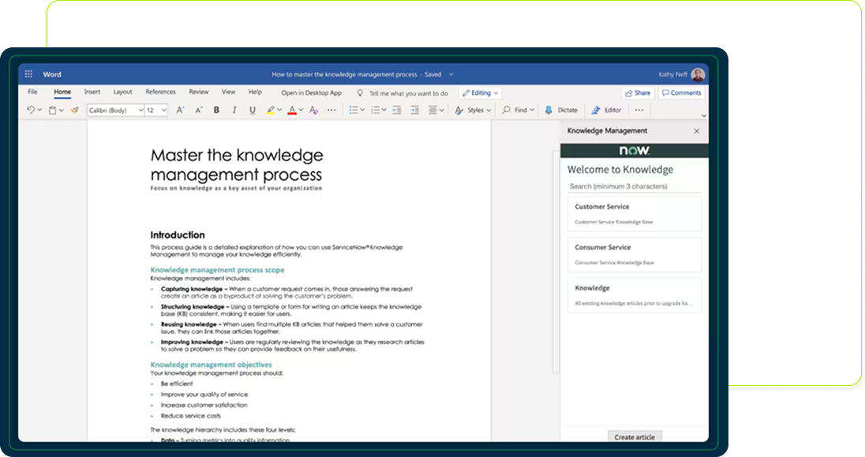Switch to the Insert ribbon tab

pyautogui.click(x=92, y=92)
